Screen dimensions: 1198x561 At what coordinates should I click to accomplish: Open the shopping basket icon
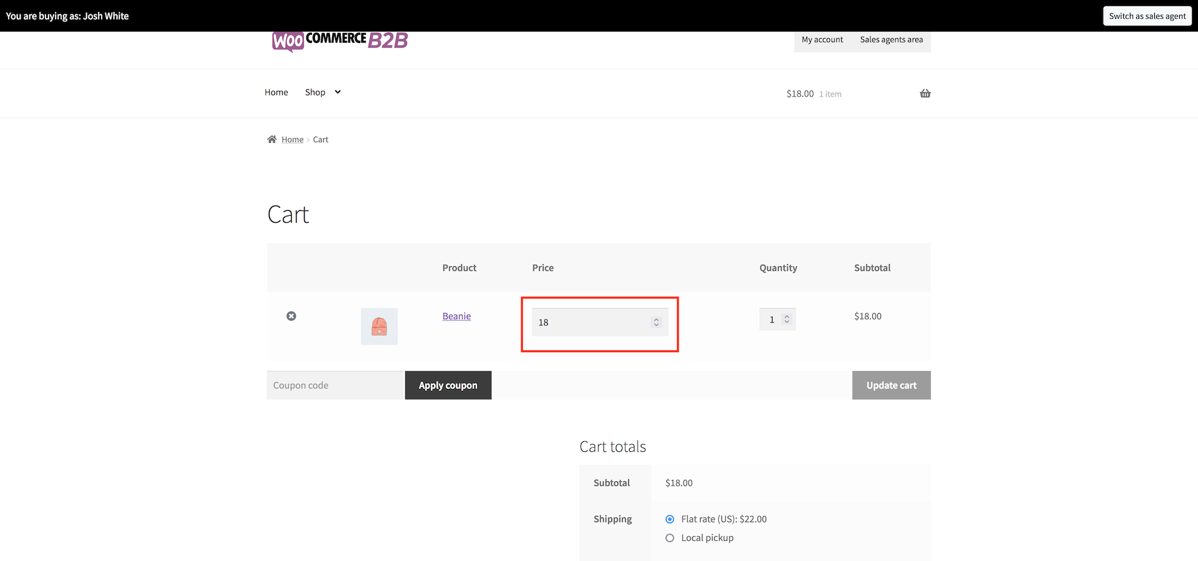[x=925, y=93]
